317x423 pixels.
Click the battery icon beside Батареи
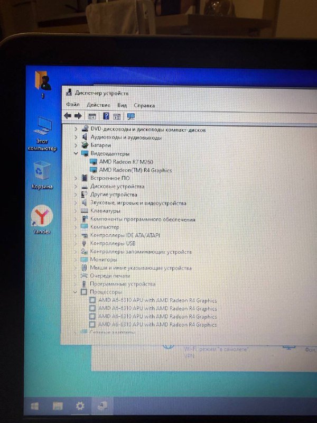[85, 145]
